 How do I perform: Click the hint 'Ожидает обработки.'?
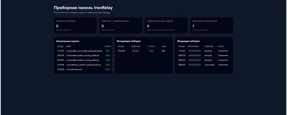tap(64, 30)
